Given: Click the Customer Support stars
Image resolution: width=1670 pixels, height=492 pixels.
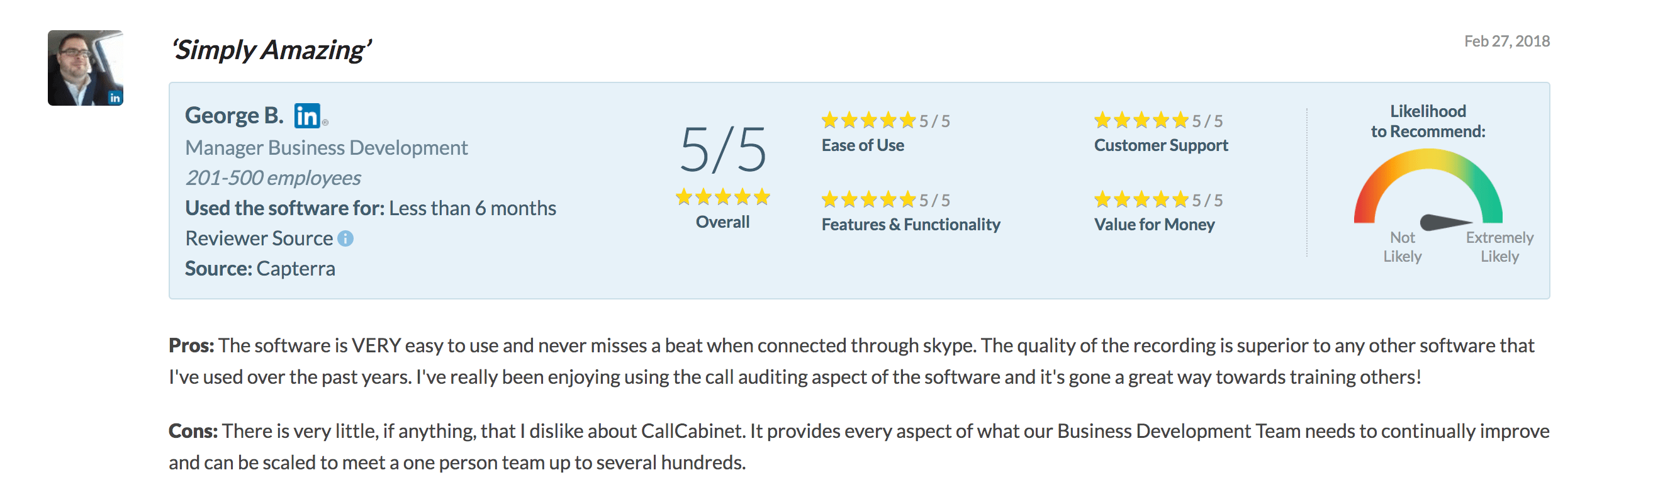Looking at the screenshot, I should (x=1141, y=121).
